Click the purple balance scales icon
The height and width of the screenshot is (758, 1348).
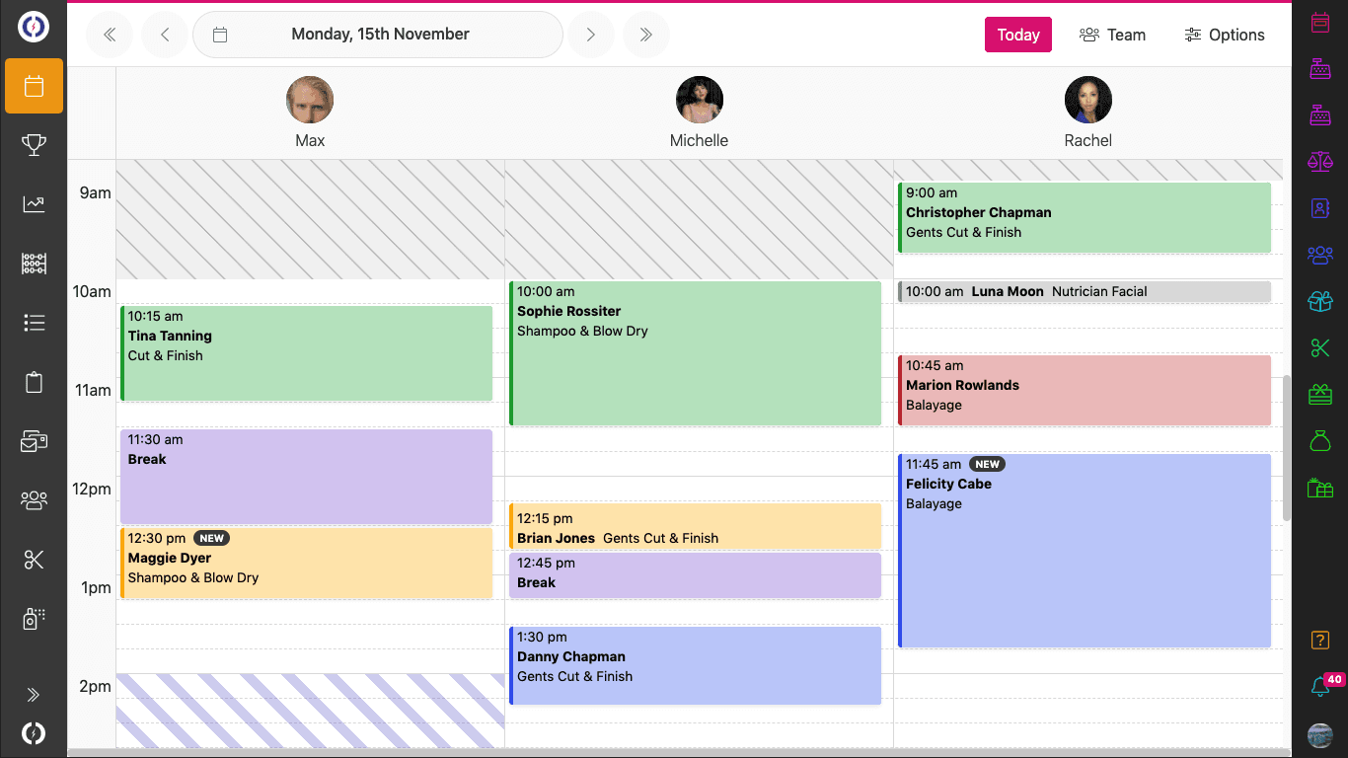tap(1319, 161)
